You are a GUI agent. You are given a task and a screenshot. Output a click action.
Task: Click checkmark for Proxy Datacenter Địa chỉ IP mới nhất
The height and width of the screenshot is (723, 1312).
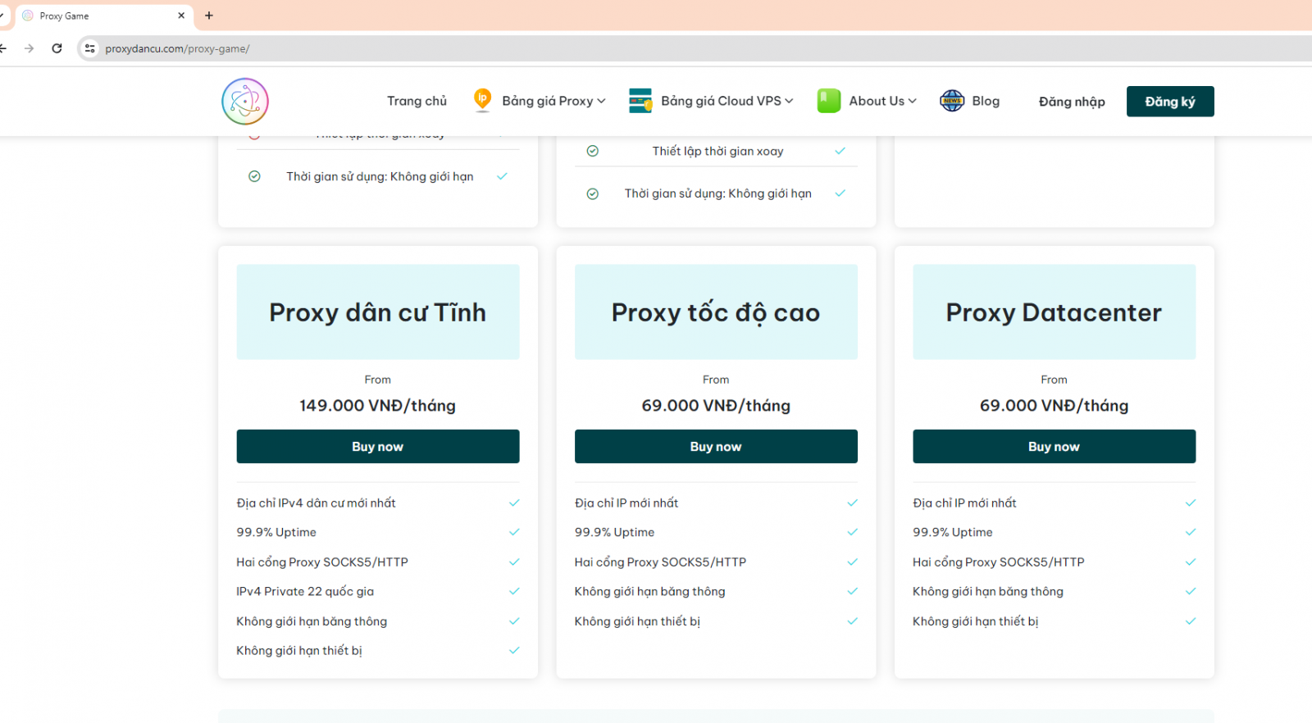tap(1191, 502)
